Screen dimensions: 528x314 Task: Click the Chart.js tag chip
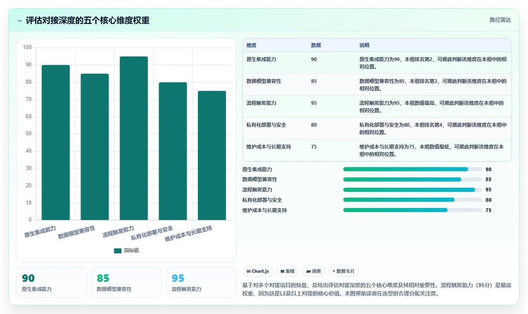(x=258, y=271)
